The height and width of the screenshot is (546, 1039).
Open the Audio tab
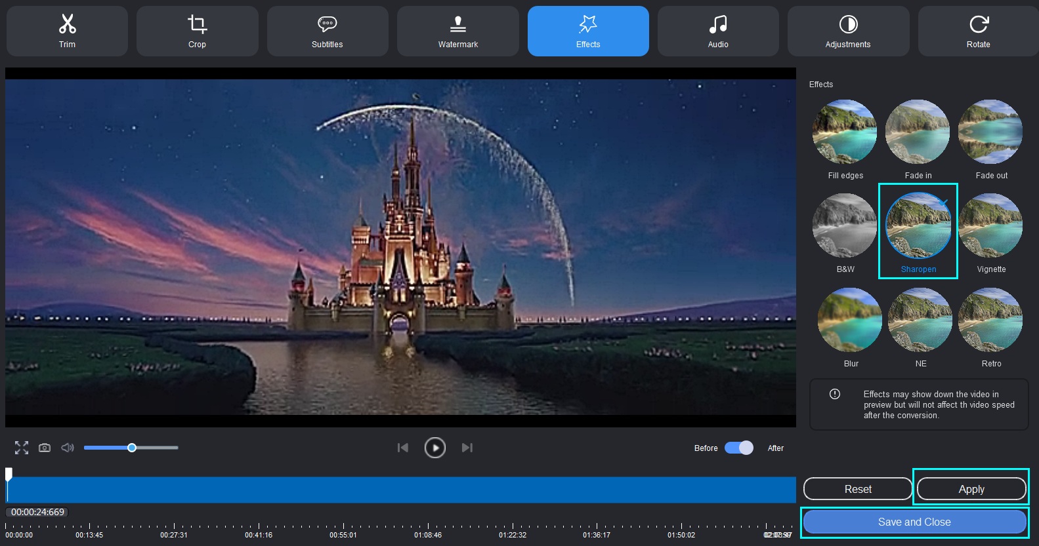[718, 31]
